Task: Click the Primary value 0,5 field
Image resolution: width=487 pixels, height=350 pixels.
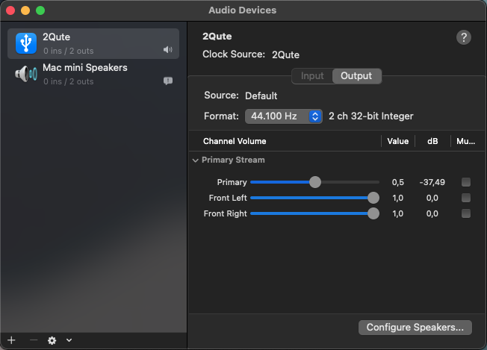Action: pos(398,182)
